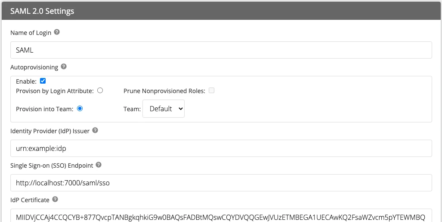Show help for Single Sign-on (SSO) Endpoint
Image resolution: width=442 pixels, height=222 pixels.
99,165
